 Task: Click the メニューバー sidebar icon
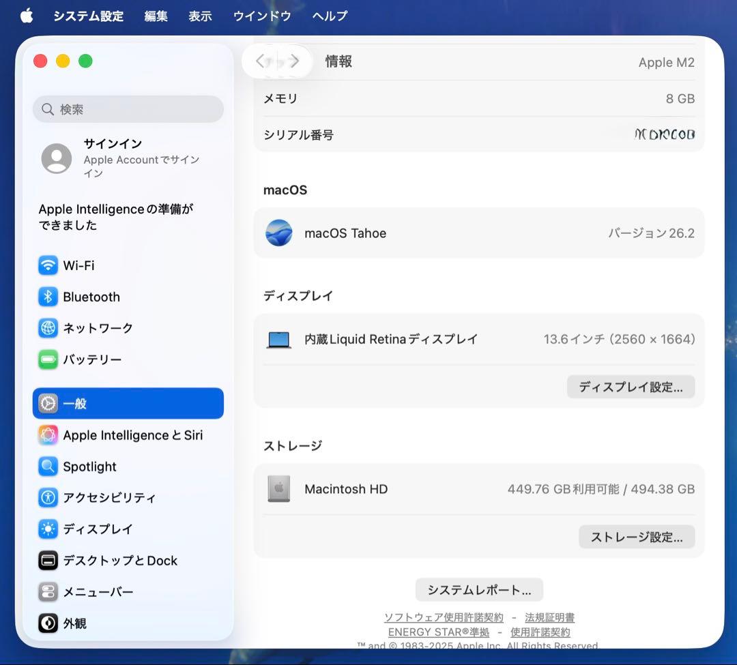pos(48,592)
